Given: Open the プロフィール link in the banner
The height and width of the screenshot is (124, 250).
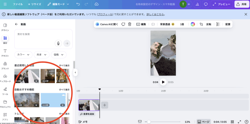Looking at the screenshot, I should [105, 14].
